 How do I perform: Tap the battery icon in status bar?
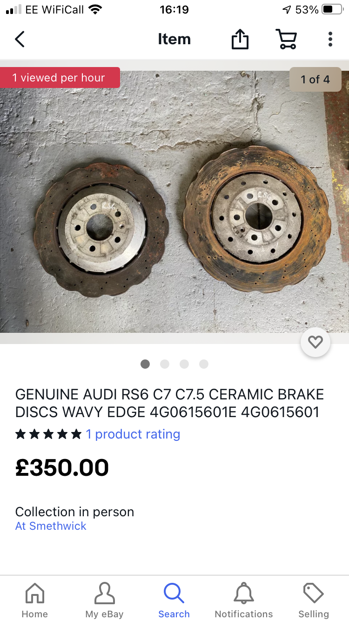(x=333, y=9)
